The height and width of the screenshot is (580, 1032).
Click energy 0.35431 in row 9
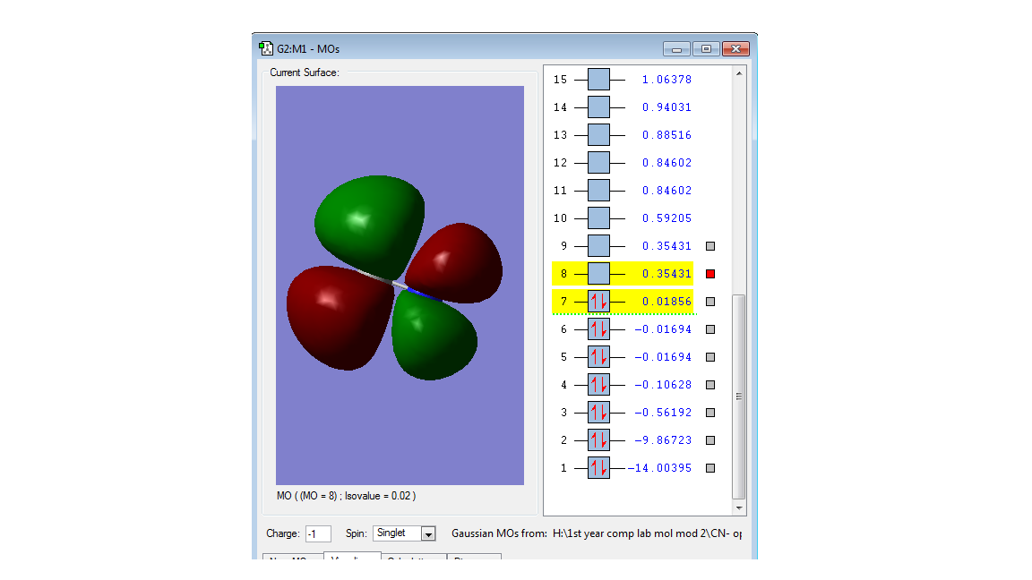(x=666, y=246)
